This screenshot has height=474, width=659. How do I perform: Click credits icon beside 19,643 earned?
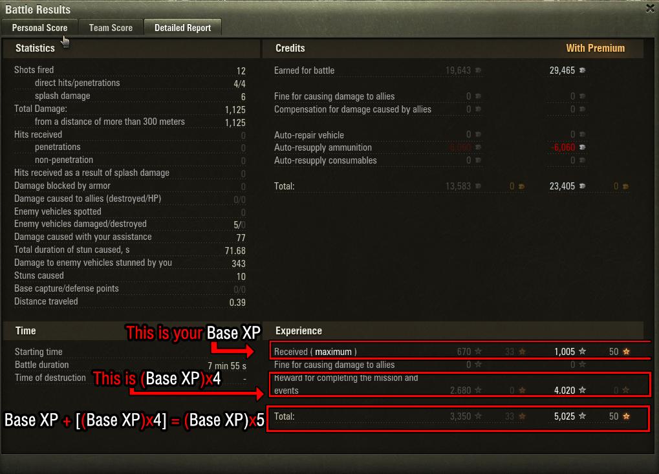[x=478, y=70]
